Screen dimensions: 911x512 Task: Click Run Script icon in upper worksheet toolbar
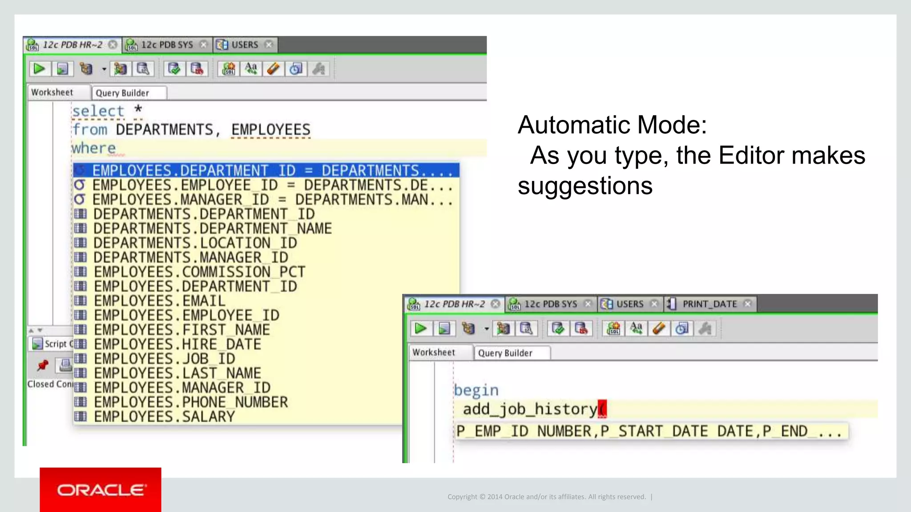click(62, 69)
